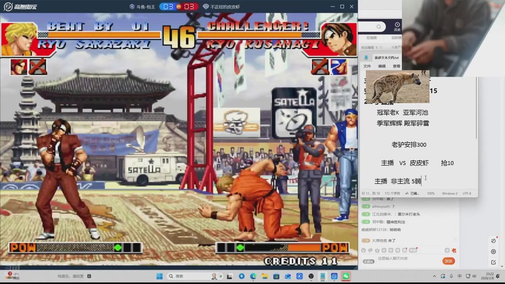Click UTF-8 encoding in Notepad status bar
This screenshot has height=284, width=505.
pos(466,193)
